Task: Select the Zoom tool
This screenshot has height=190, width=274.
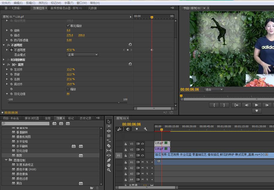Action: (109, 170)
